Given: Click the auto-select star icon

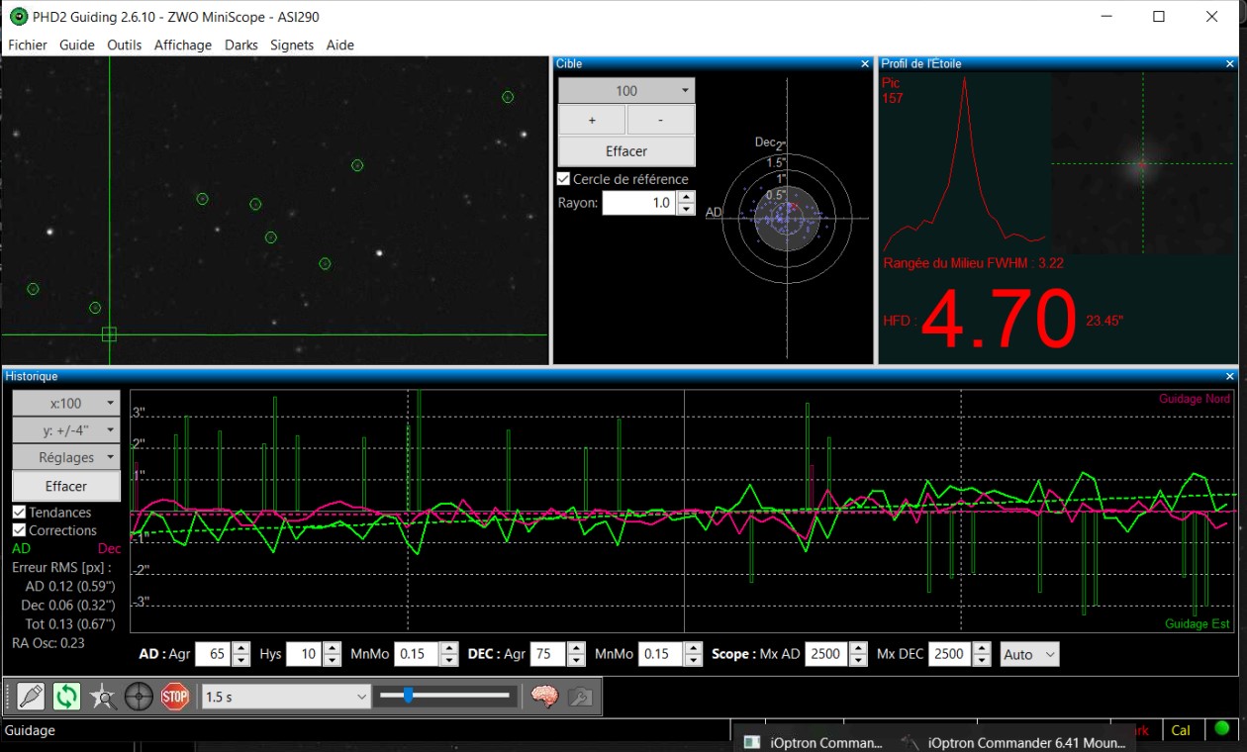Looking at the screenshot, I should click(x=103, y=697).
